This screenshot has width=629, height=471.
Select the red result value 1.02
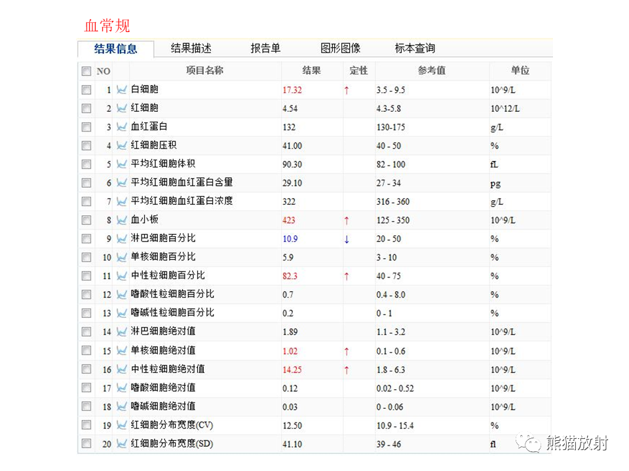290,351
